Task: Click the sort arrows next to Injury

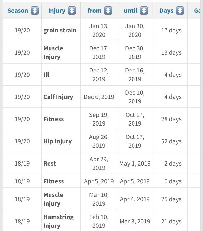Action: pos(71,11)
